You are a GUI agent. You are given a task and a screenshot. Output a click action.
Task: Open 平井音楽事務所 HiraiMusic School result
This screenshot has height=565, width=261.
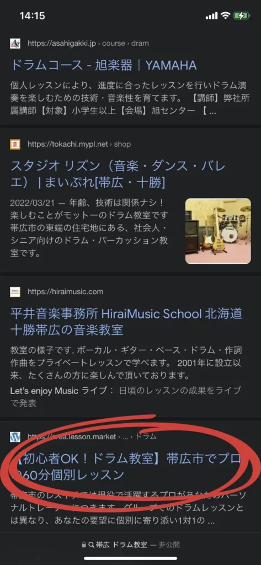pyautogui.click(x=126, y=322)
